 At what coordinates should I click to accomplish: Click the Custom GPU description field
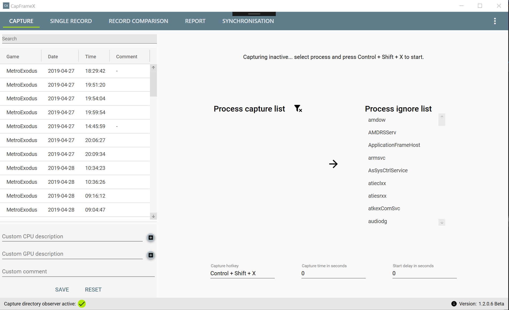72,254
